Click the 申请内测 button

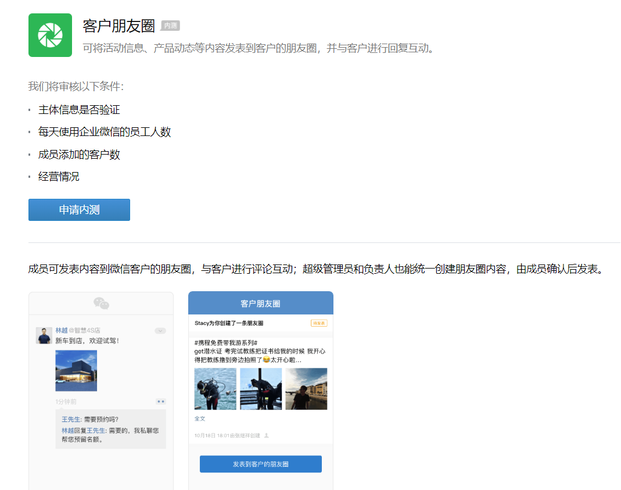click(x=79, y=210)
